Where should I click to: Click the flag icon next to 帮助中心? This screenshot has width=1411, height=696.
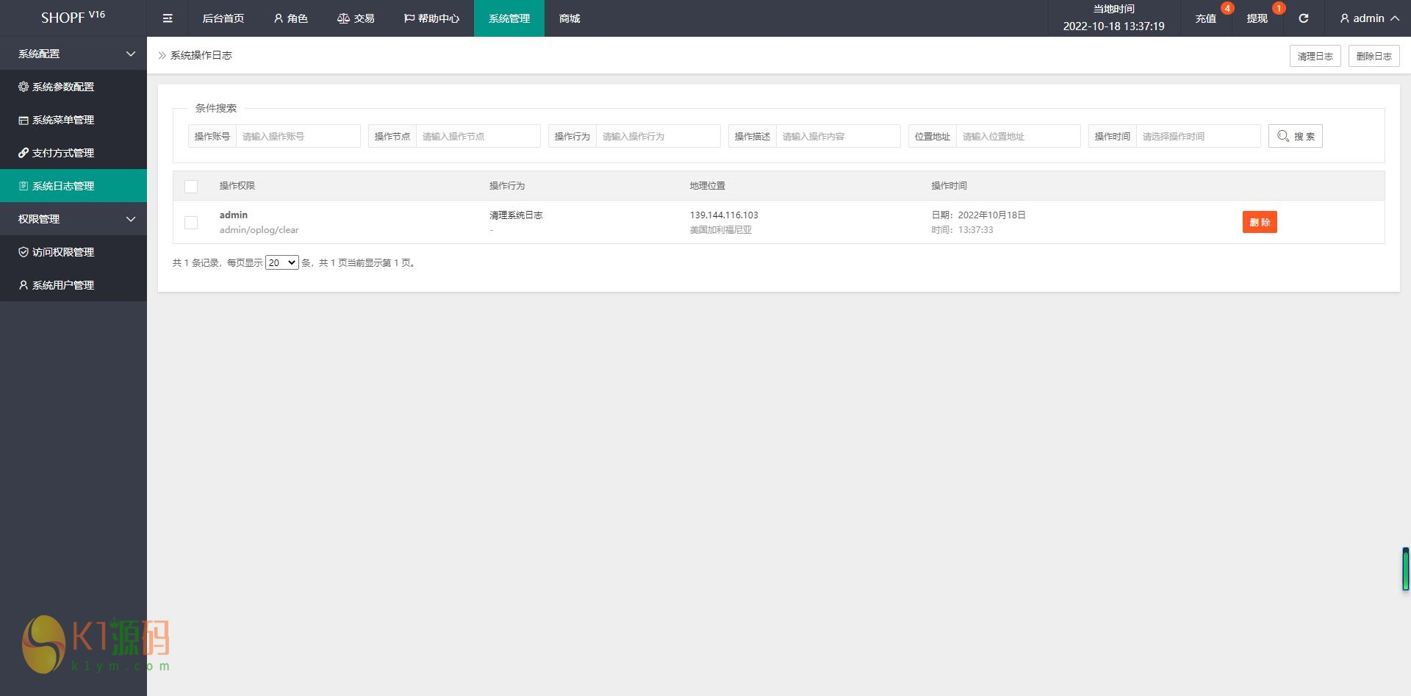click(409, 18)
